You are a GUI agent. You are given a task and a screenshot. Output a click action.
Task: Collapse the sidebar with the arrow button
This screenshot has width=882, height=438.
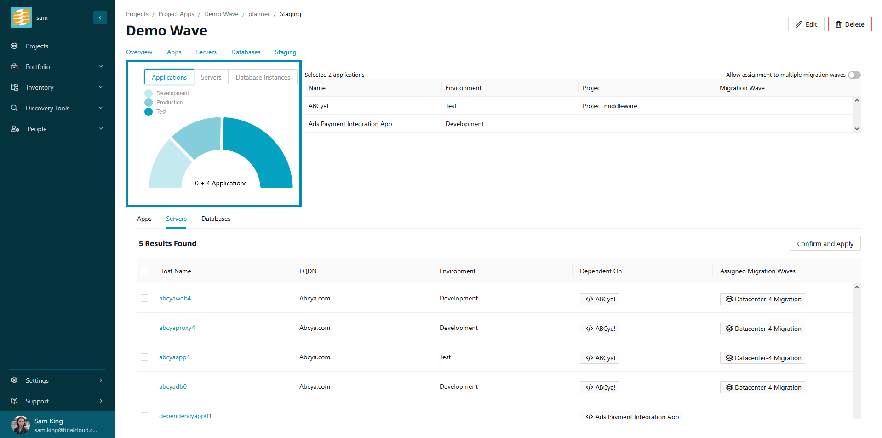[x=100, y=17]
